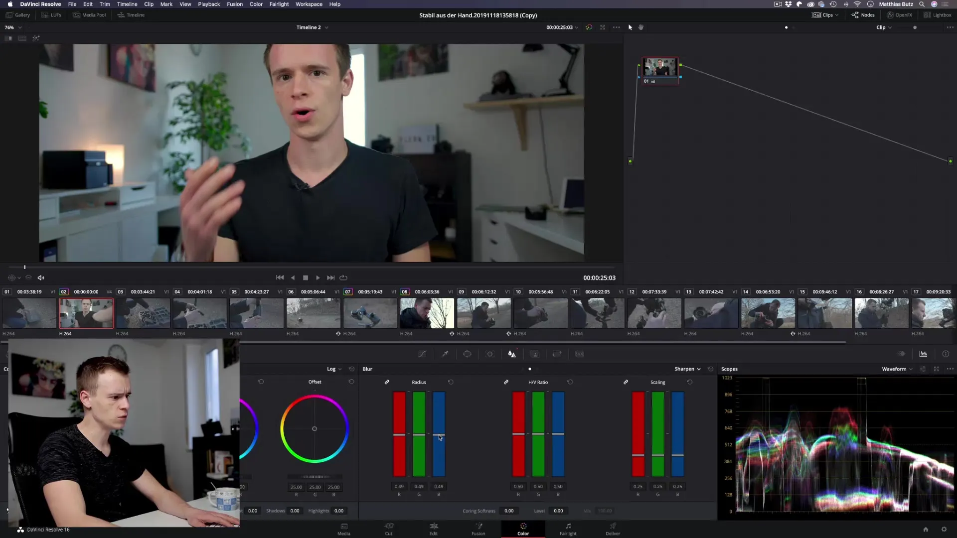Open the timecode 00:00:25:03 dropdown

[562, 27]
